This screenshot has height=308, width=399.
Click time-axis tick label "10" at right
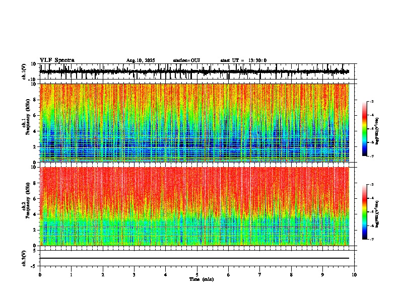tap(354, 275)
